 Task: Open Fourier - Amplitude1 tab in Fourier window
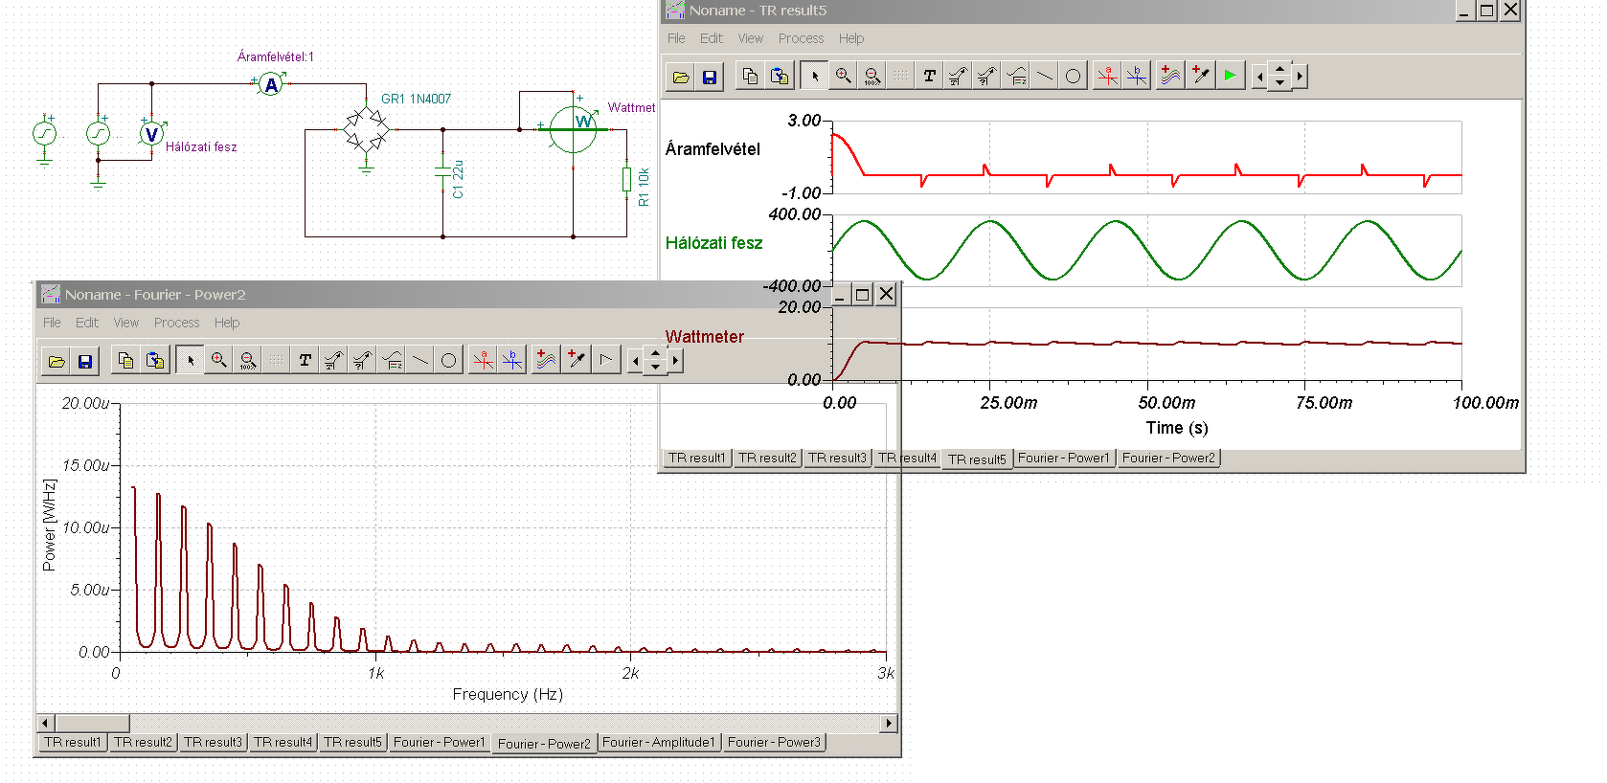(659, 743)
